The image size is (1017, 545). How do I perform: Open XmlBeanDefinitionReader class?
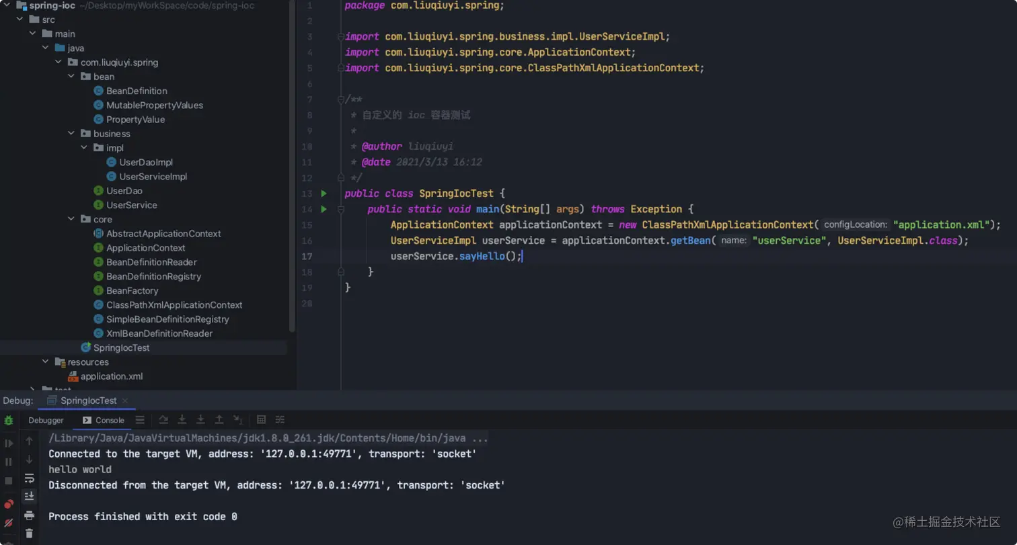[153, 333]
